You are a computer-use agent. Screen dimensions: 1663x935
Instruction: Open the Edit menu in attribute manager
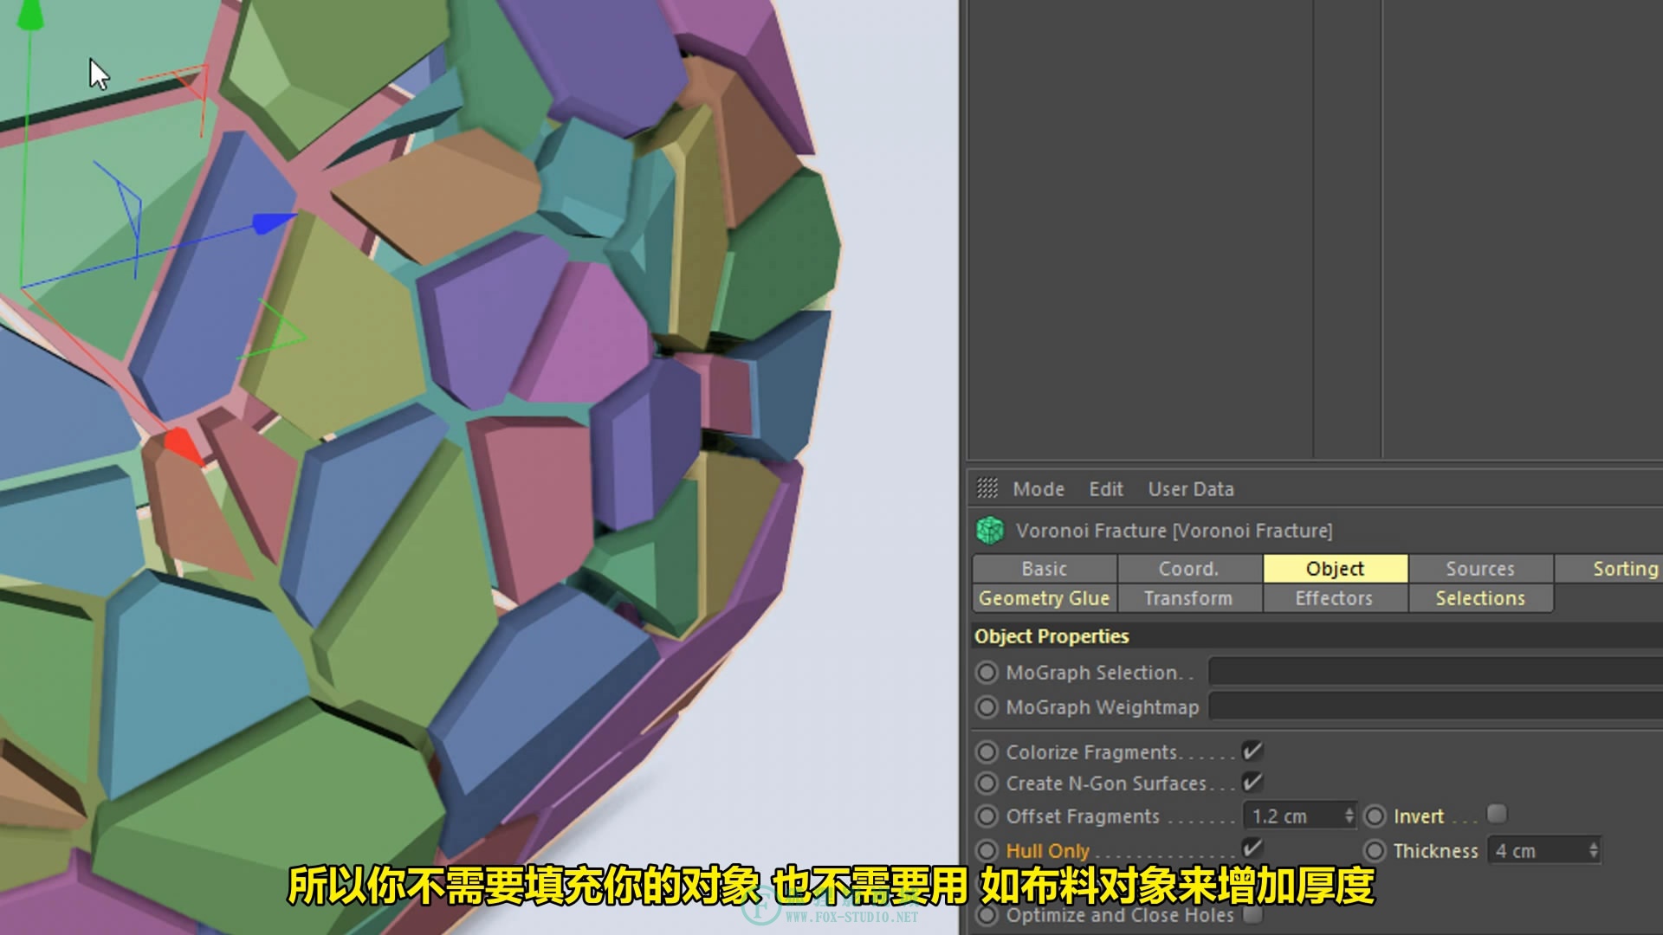tap(1106, 489)
